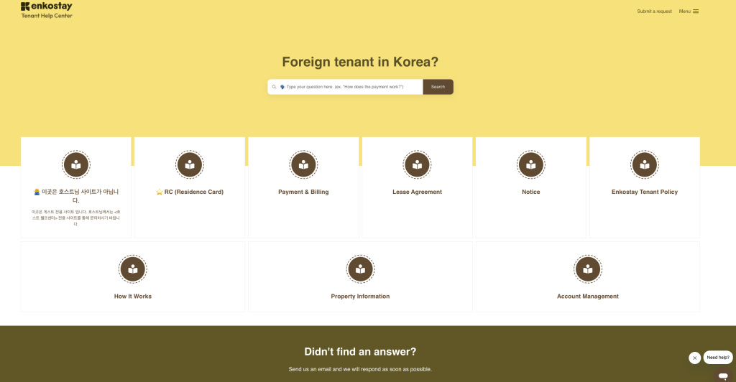Open the Notice category icon

531,164
